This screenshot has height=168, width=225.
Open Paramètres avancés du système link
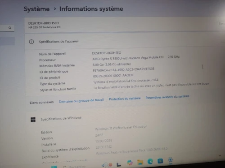pos(167,97)
